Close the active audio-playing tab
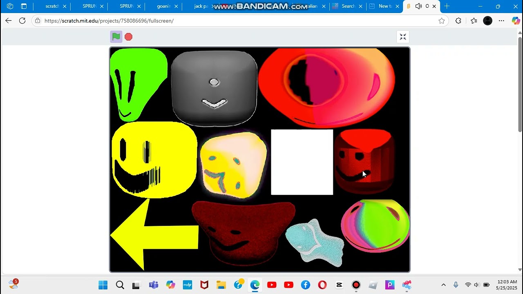The height and width of the screenshot is (294, 523). point(434,6)
